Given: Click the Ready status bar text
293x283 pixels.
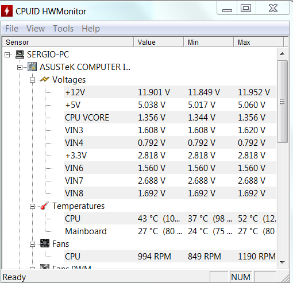Looking at the screenshot, I should point(14,277).
